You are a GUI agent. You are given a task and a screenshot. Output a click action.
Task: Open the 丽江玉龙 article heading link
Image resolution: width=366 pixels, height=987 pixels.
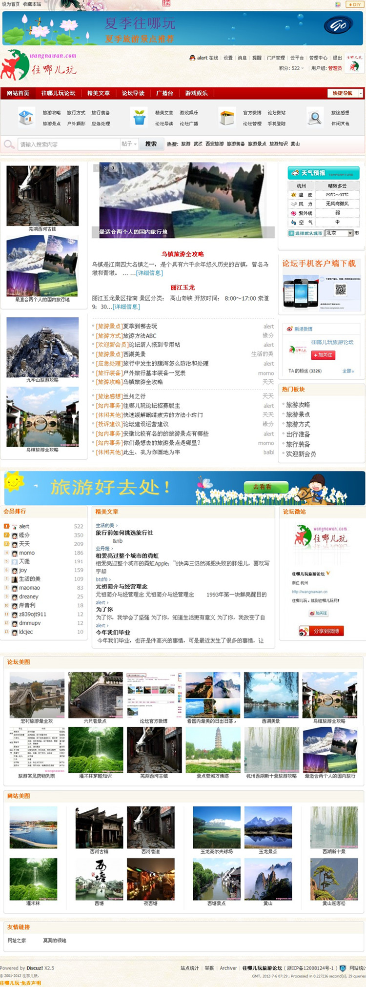tap(183, 288)
